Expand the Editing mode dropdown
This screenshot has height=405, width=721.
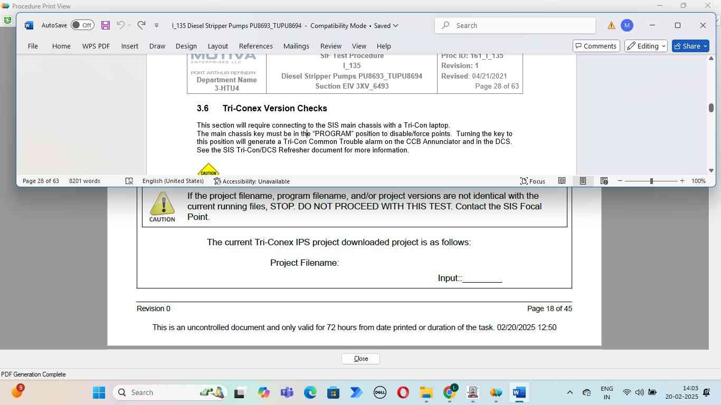click(646, 46)
